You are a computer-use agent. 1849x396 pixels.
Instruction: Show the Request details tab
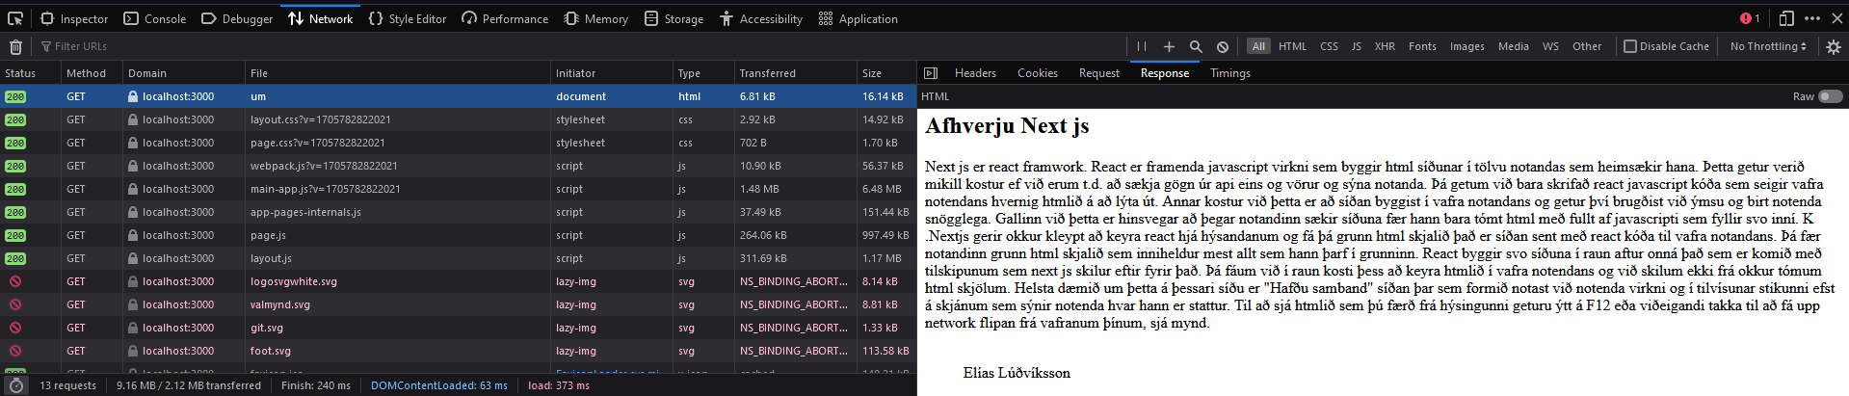coord(1099,73)
